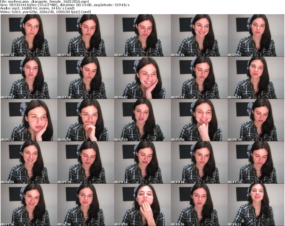Select the thumbnail frame stamped 00:01:09

point(86,35)
